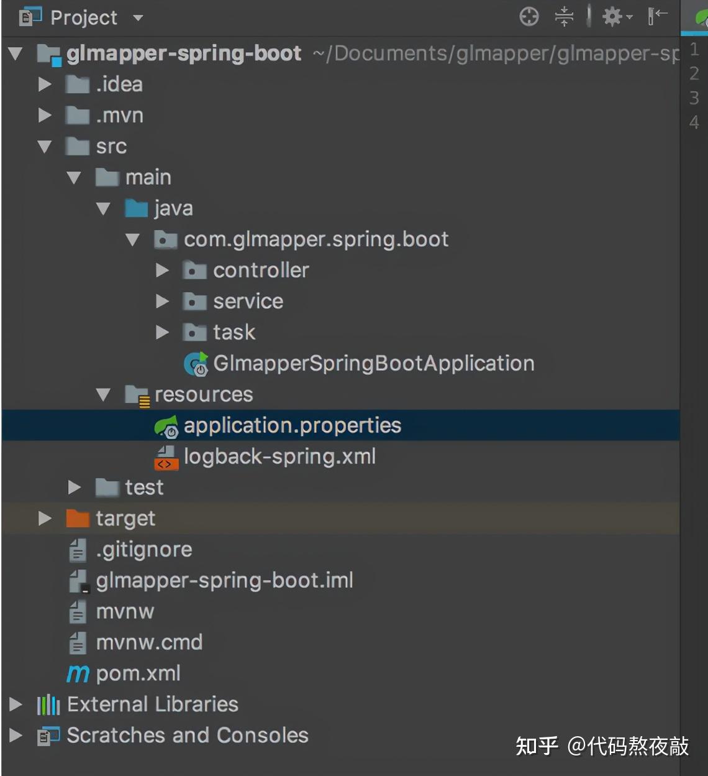Click the GlmapperSpringBootApplication class icon
Viewport: 708px width, 776px height.
tap(197, 364)
